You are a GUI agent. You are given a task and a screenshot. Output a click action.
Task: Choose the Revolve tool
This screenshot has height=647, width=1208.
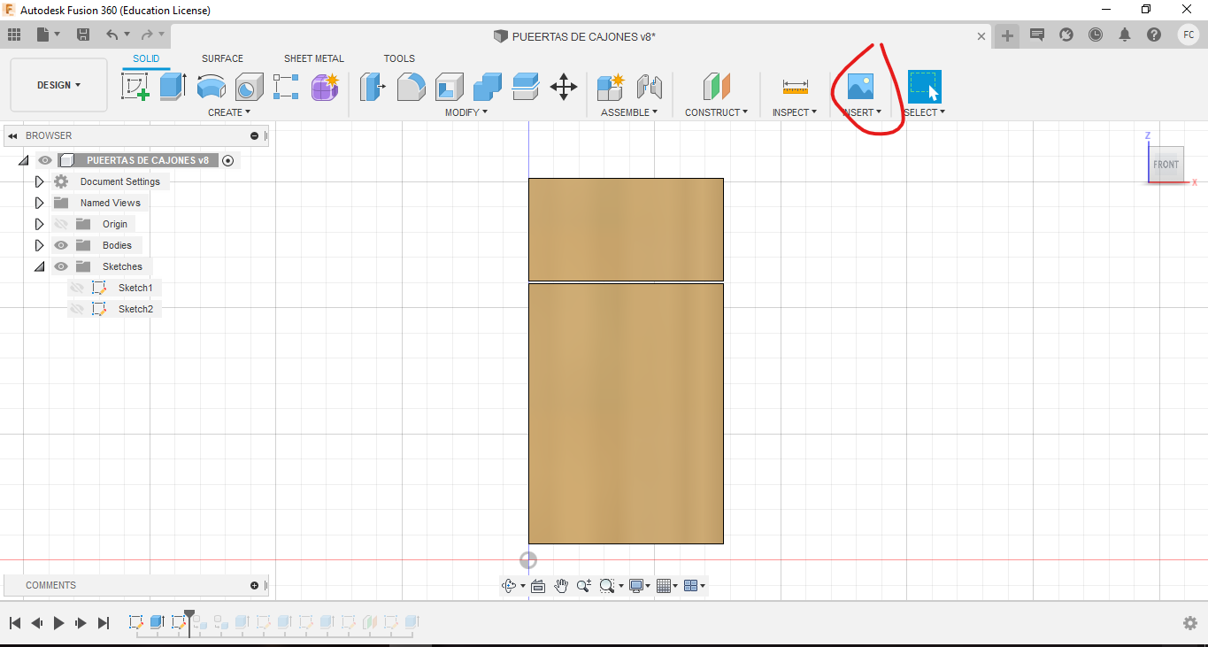coord(211,87)
